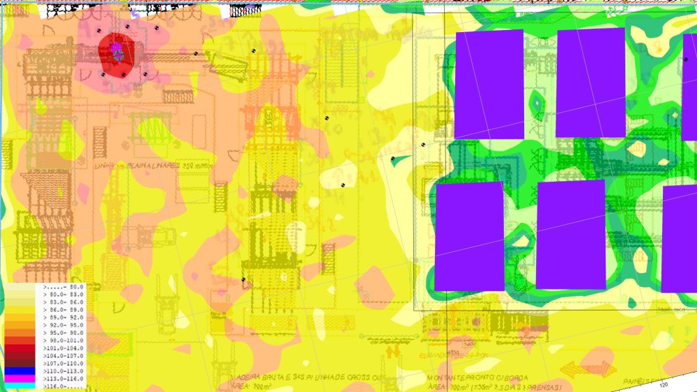
Task: Click the green diamond contour between upper purple blocks
Action: [538, 104]
